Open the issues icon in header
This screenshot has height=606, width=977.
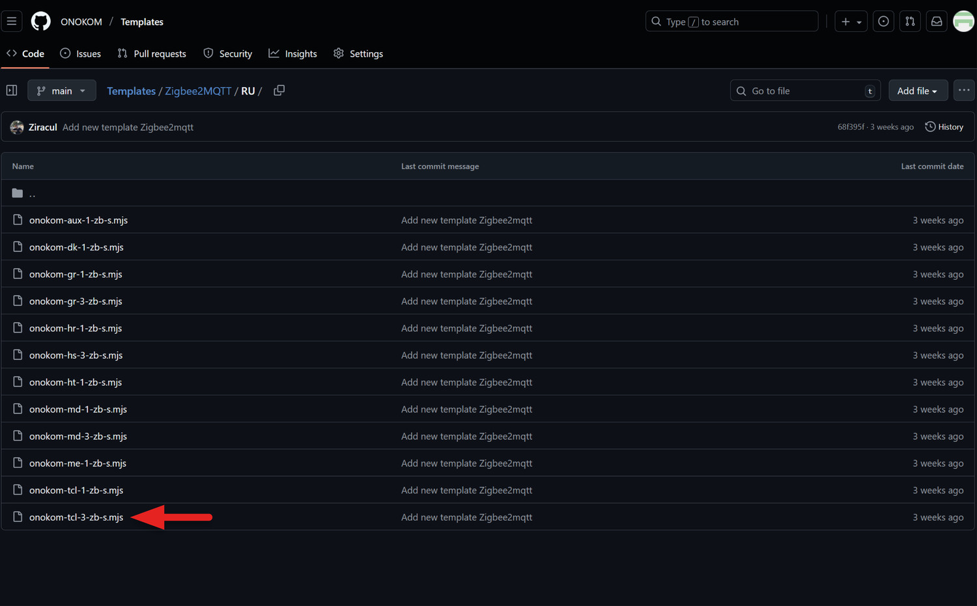pyautogui.click(x=883, y=21)
